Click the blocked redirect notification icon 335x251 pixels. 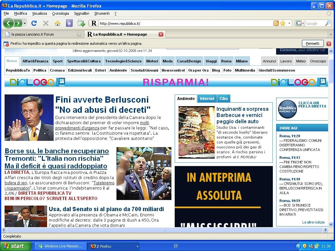coord(6,44)
